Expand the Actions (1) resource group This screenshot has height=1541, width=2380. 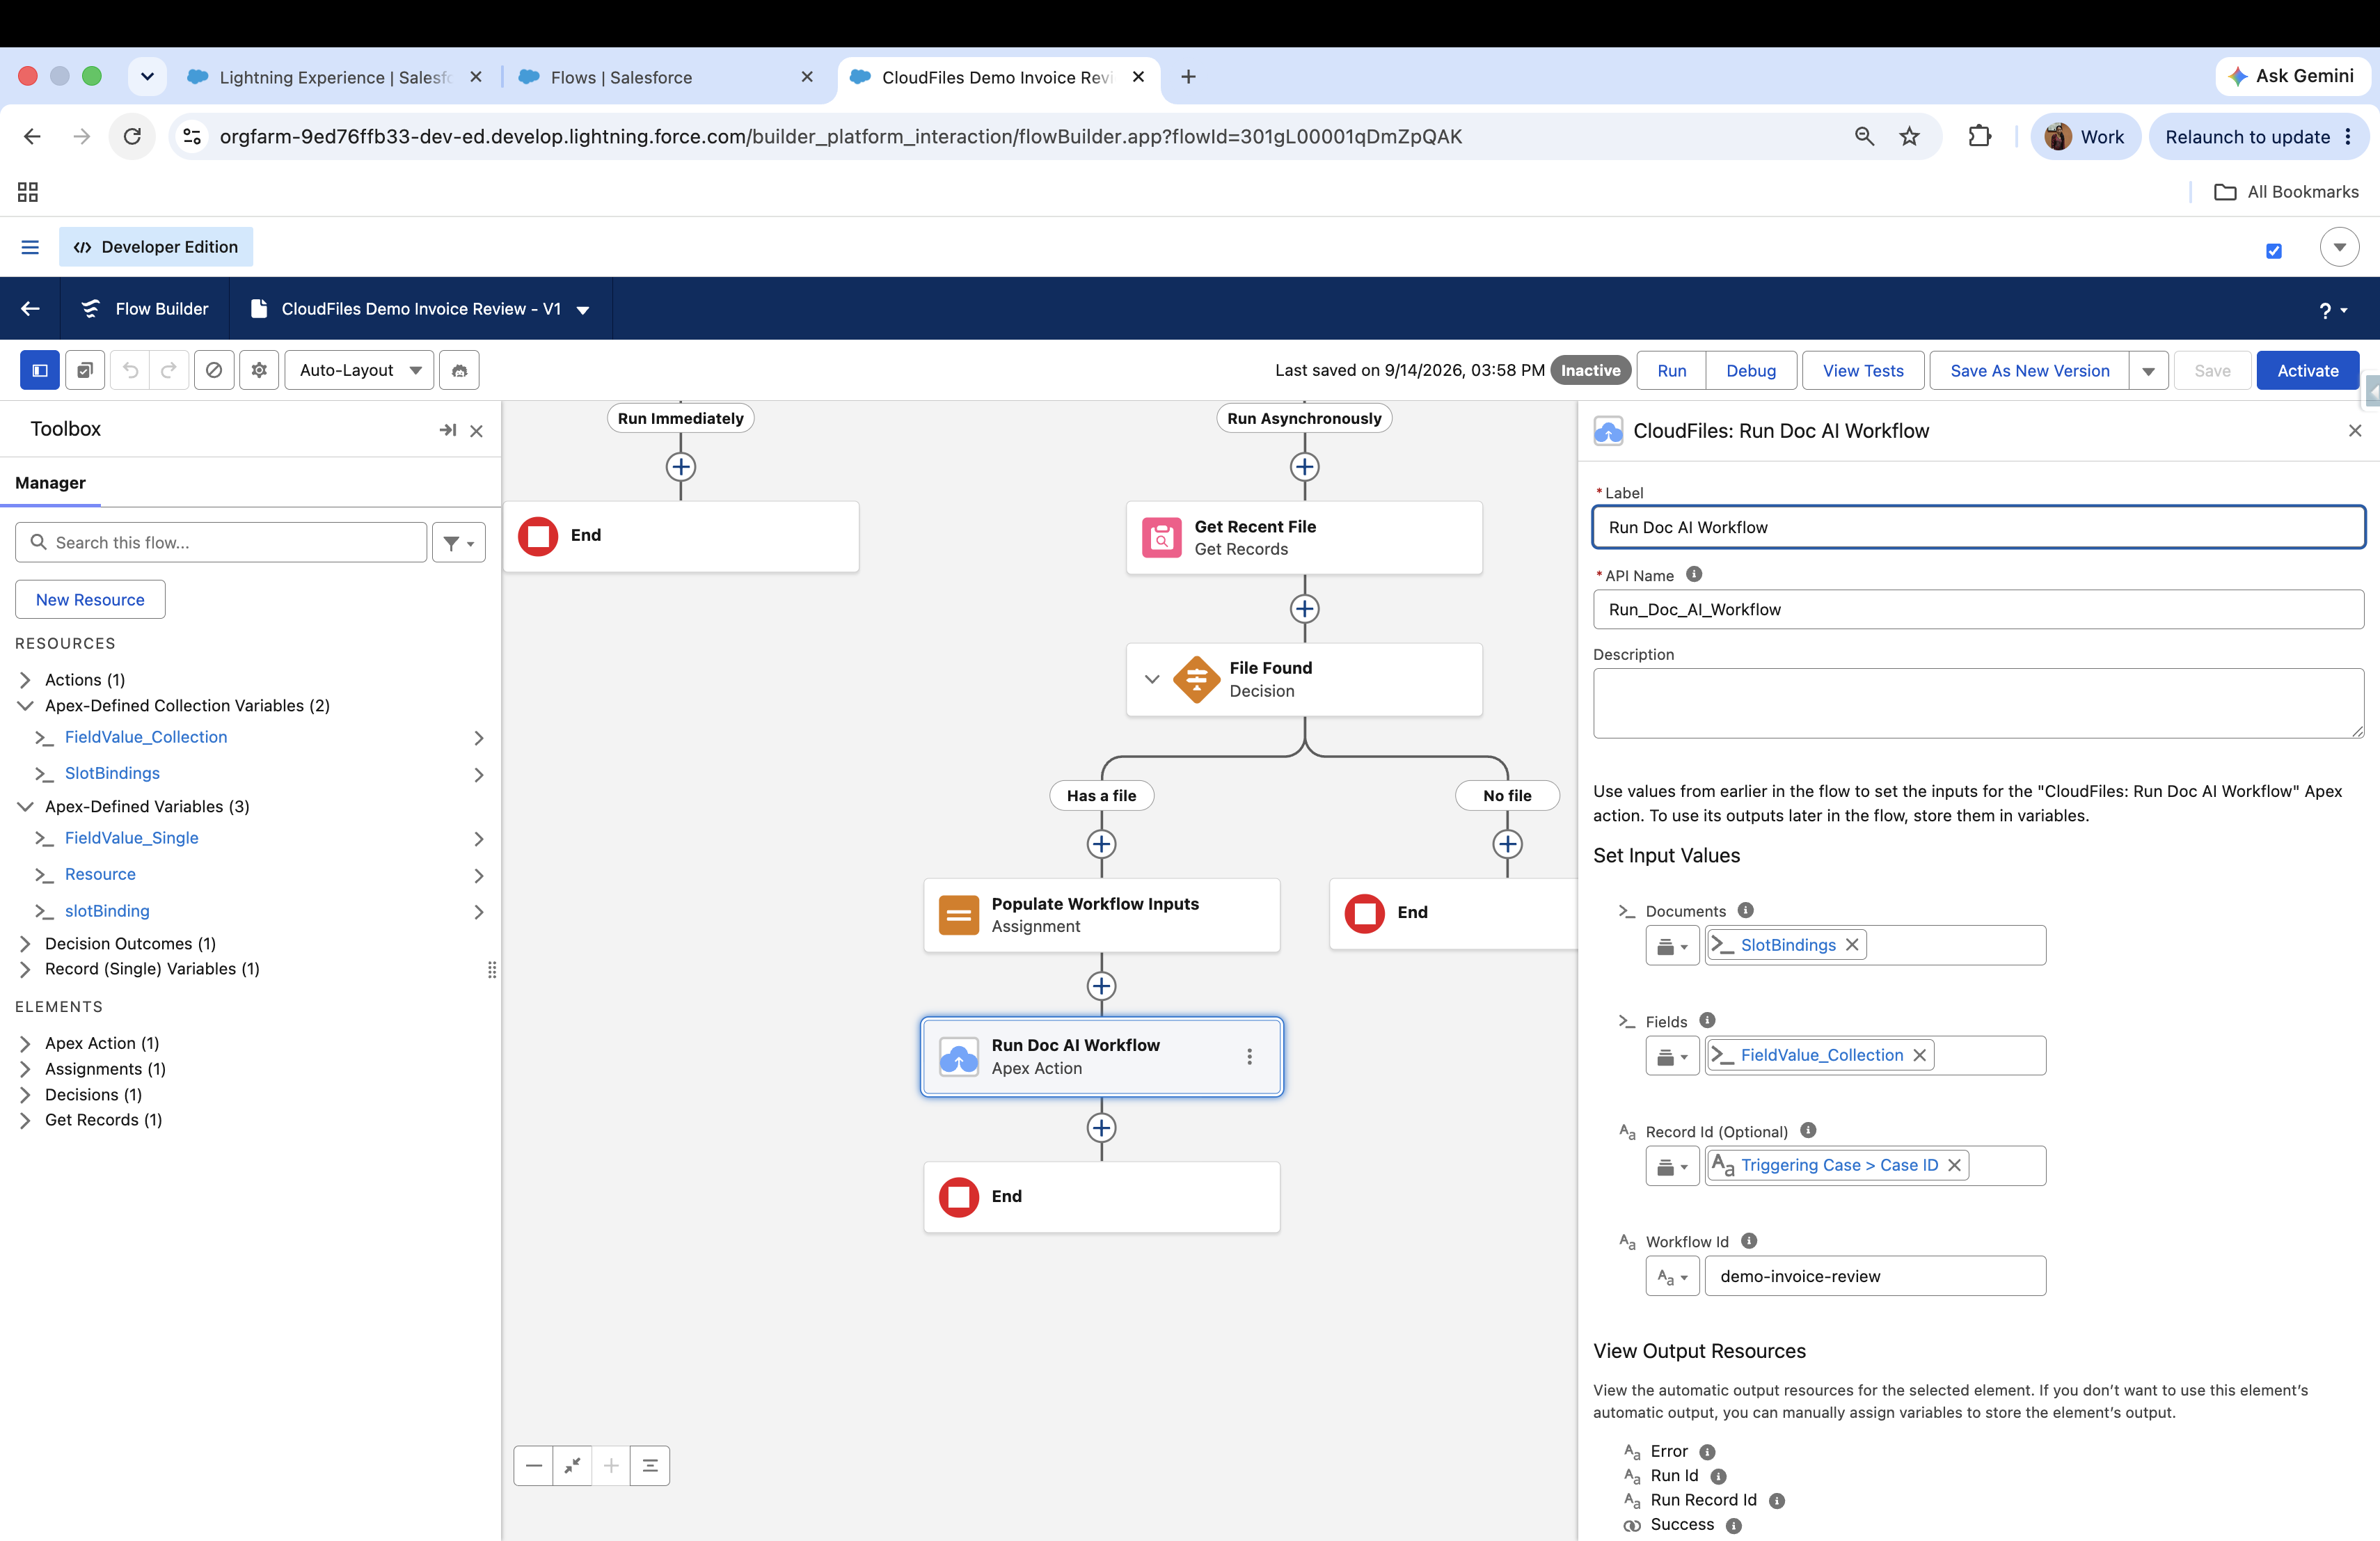click(x=26, y=680)
